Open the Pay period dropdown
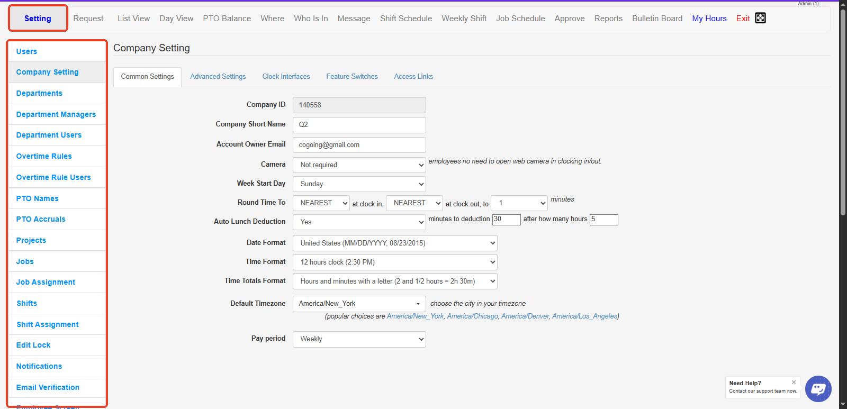 pos(359,339)
